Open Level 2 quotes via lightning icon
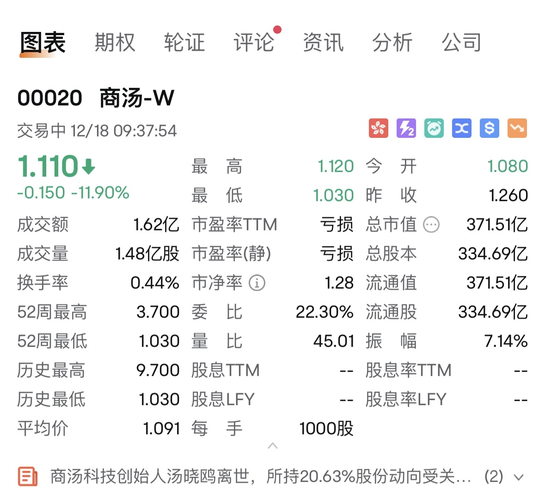This screenshot has width=545, height=495. click(406, 128)
